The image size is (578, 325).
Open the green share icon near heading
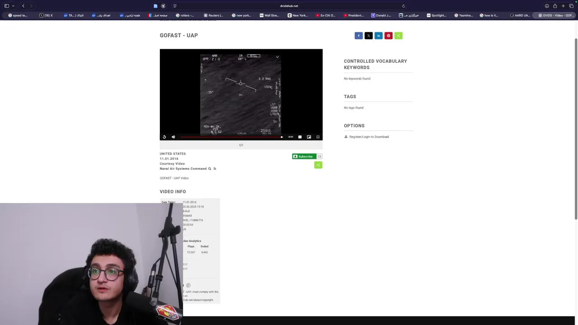coord(398,36)
